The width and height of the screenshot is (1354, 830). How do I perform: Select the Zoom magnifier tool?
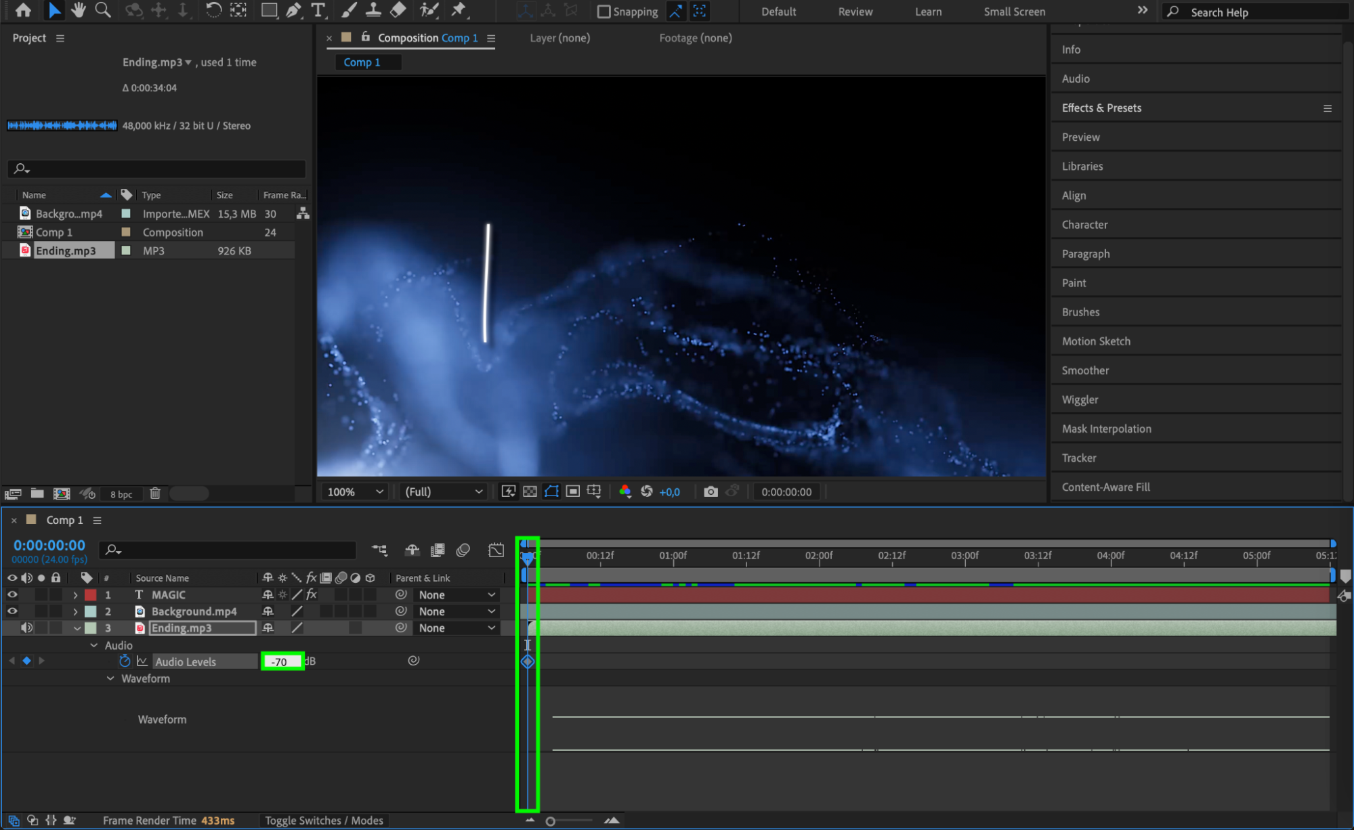point(102,10)
